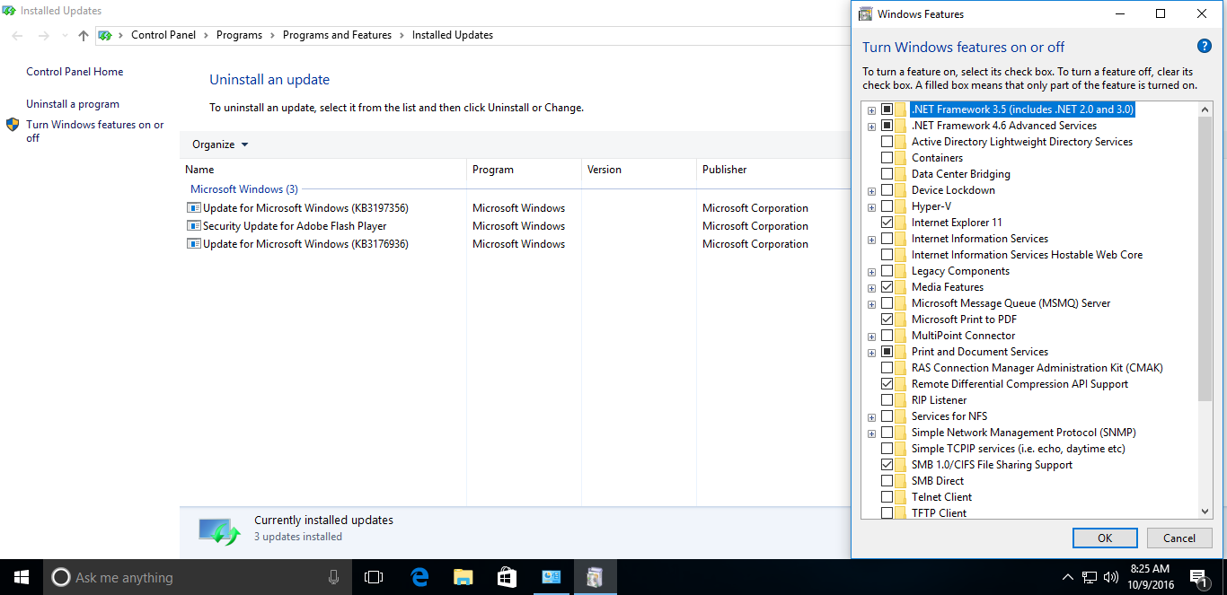Expand Print and Document Services node
1227x595 pixels.
(x=871, y=352)
